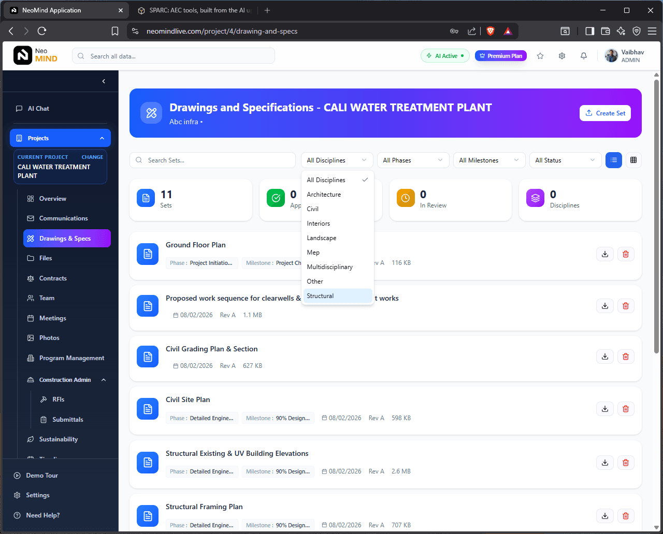Download the Proposed work sequence set
663x534 pixels.
[x=605, y=306]
